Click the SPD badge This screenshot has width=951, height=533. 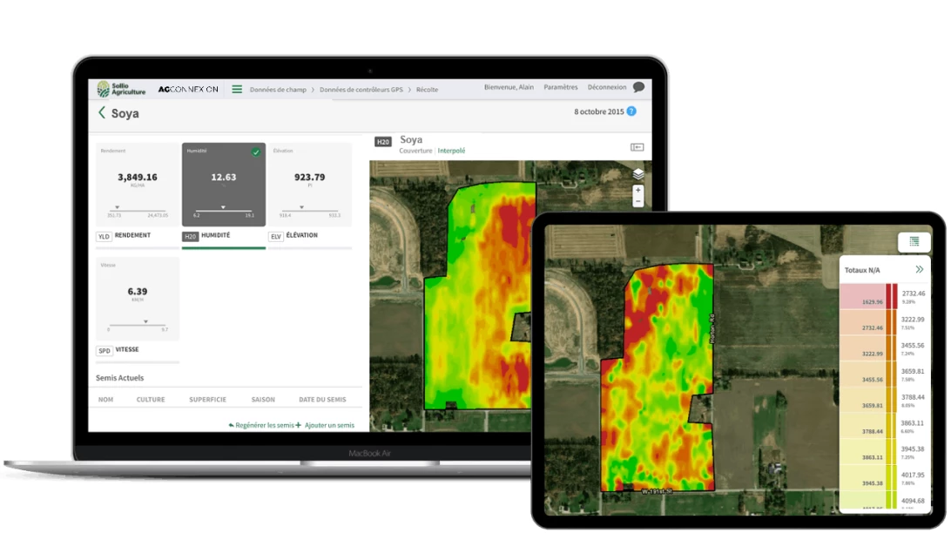click(x=105, y=350)
